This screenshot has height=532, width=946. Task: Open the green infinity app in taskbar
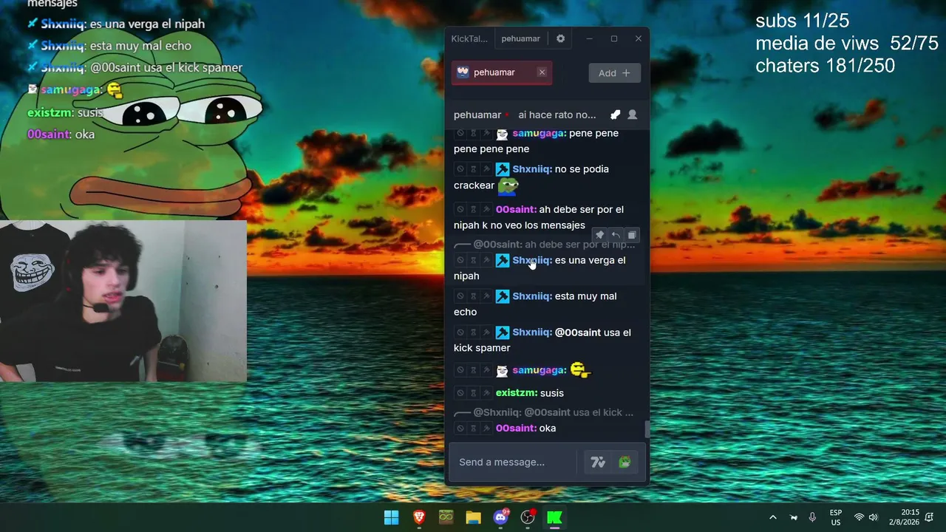click(x=446, y=517)
